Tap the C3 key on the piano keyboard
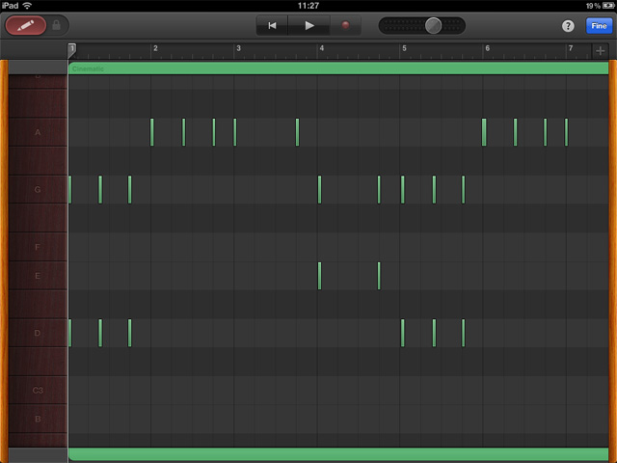Image resolution: width=617 pixels, height=463 pixels. tap(38, 391)
